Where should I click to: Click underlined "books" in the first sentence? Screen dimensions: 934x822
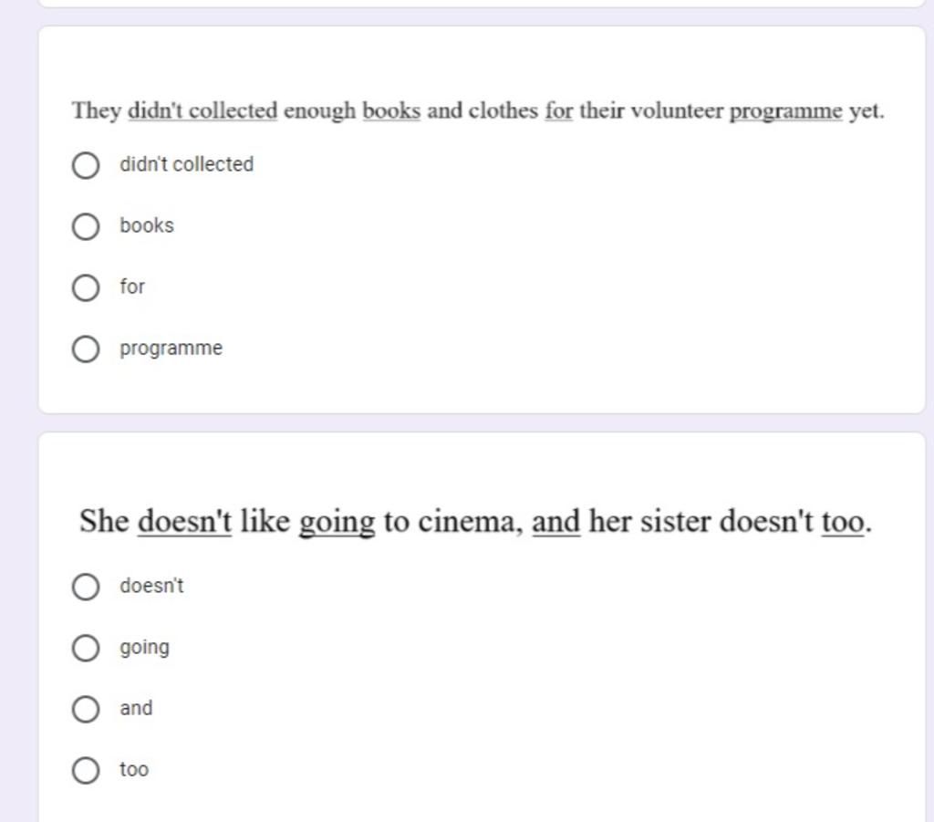tap(391, 110)
